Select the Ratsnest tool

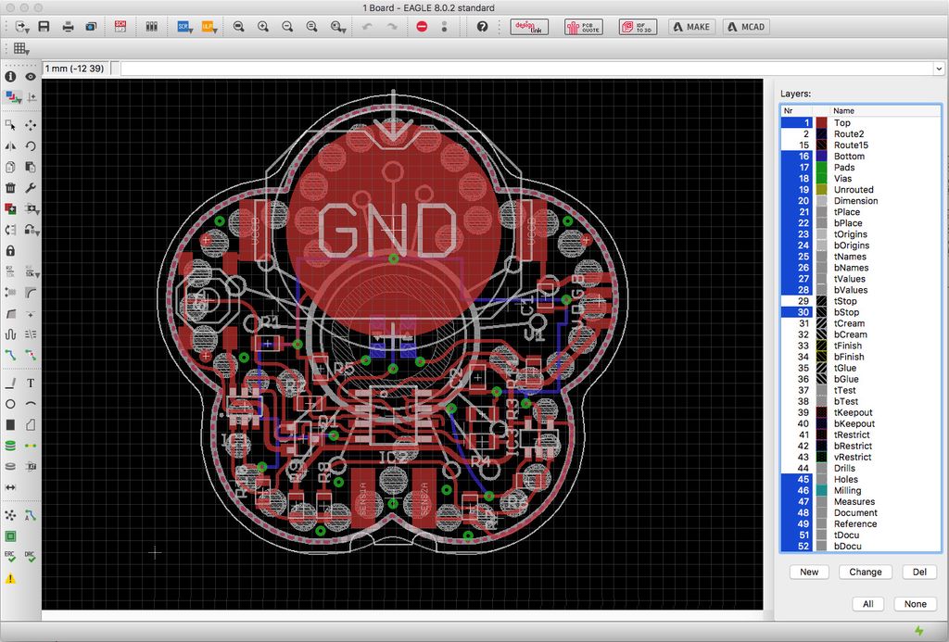(x=10, y=515)
